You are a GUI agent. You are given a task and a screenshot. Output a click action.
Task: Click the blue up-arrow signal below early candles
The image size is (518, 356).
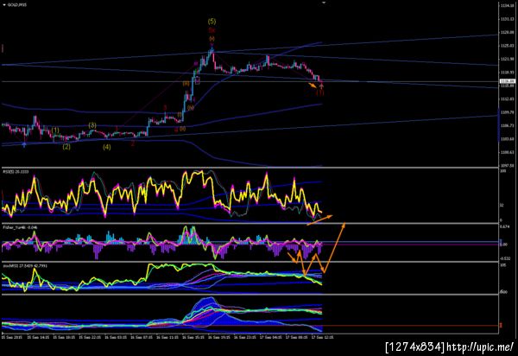click(x=24, y=145)
